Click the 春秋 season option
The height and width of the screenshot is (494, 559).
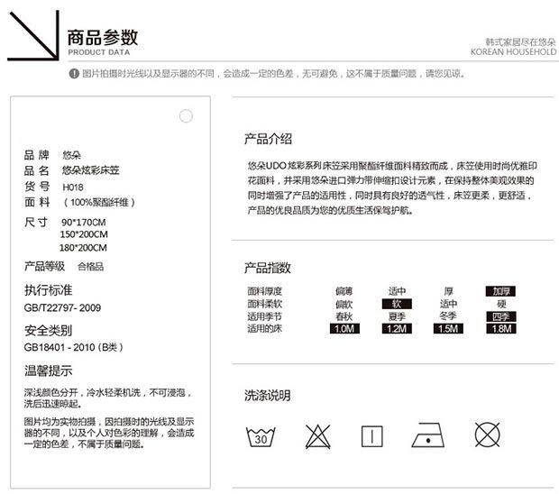coord(344,316)
